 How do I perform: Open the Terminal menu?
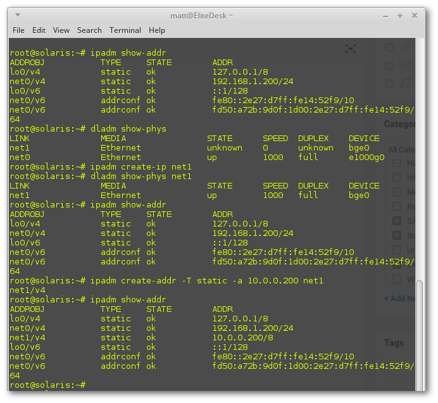[125, 30]
